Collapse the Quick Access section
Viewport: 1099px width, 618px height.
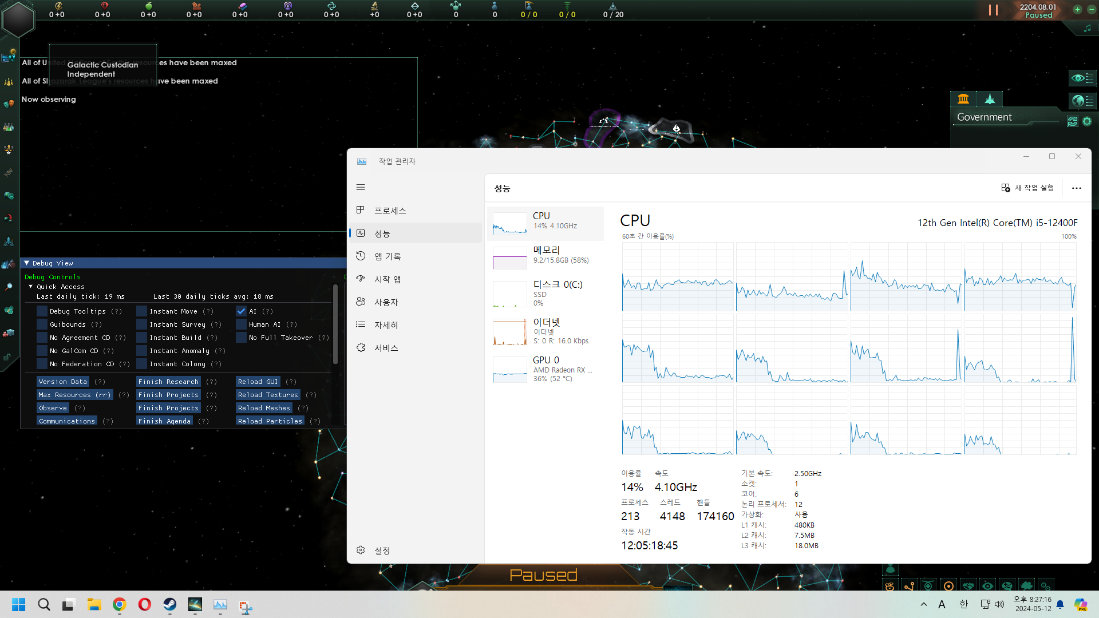31,287
